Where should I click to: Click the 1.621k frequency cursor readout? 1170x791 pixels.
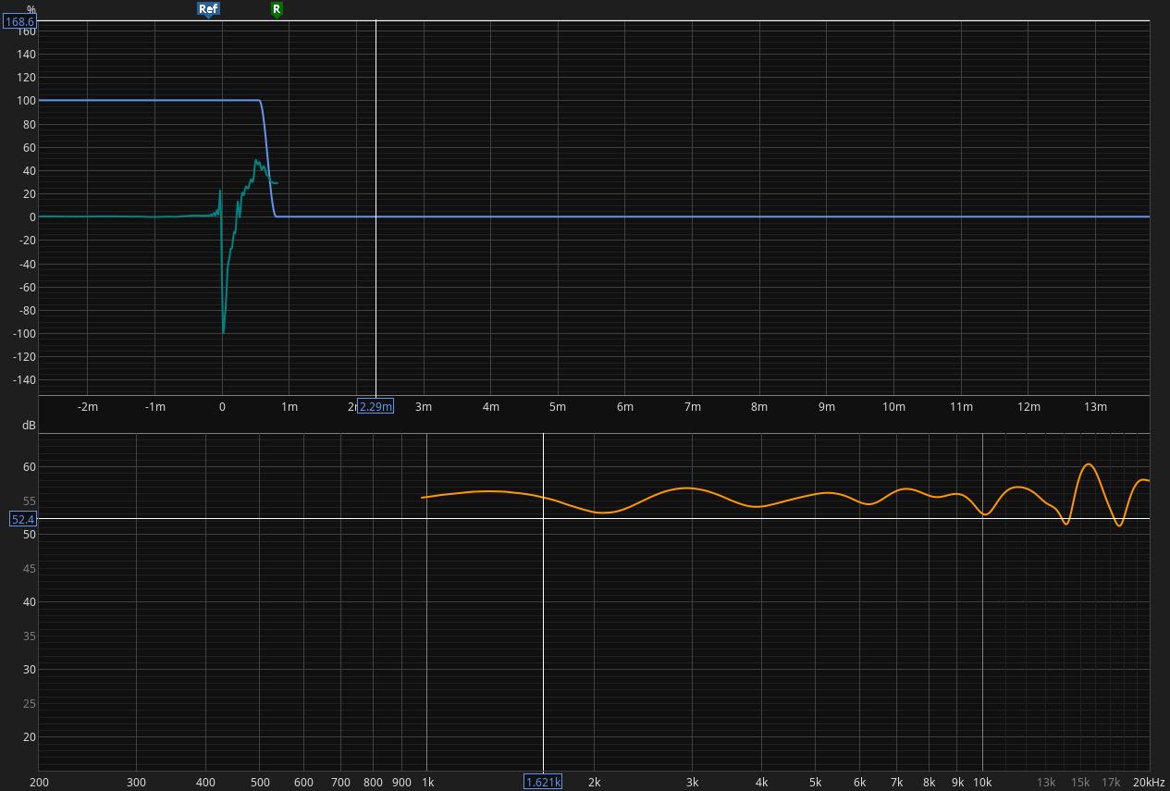543,783
